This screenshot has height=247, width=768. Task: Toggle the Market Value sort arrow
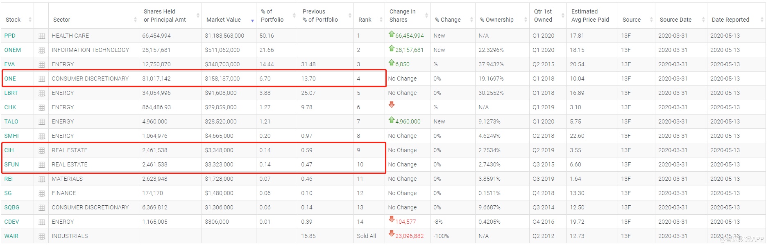pos(252,20)
